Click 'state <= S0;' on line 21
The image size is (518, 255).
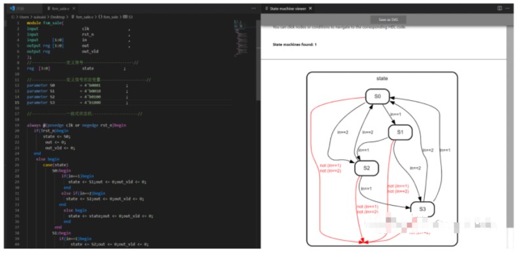pyautogui.click(x=57, y=136)
